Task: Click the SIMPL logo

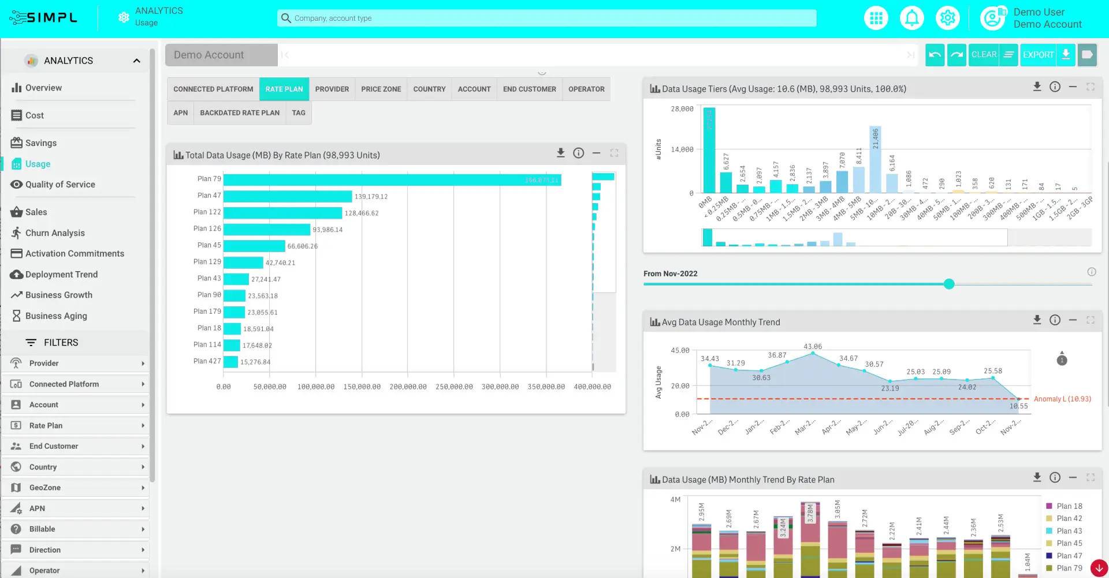Action: coord(44,18)
